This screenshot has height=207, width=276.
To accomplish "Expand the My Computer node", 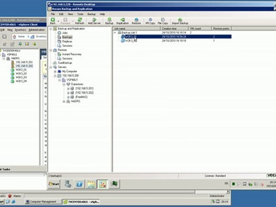I will [55, 72].
